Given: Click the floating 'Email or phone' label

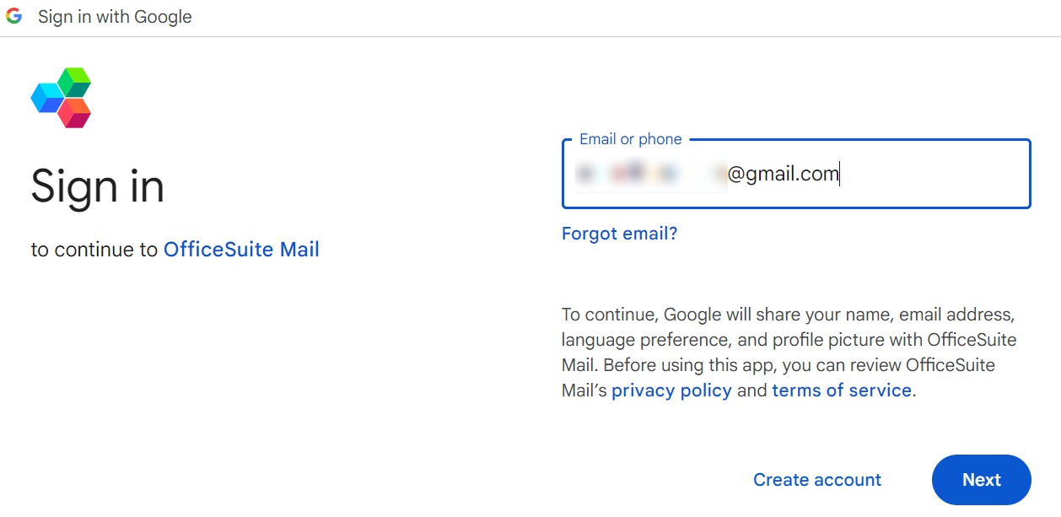Looking at the screenshot, I should [631, 139].
